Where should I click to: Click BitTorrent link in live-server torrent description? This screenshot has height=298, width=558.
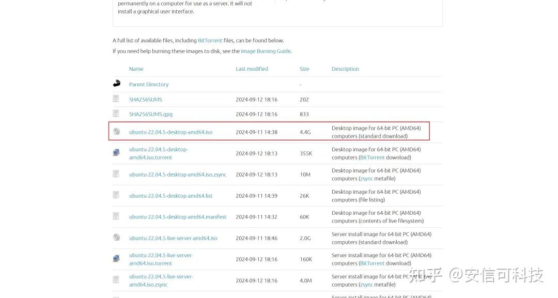coord(372,263)
